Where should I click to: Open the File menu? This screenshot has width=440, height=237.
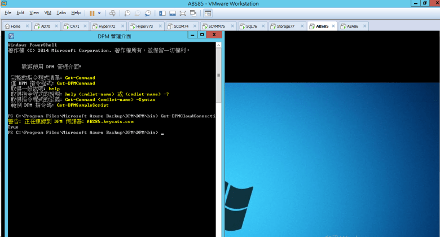click(x=8, y=12)
